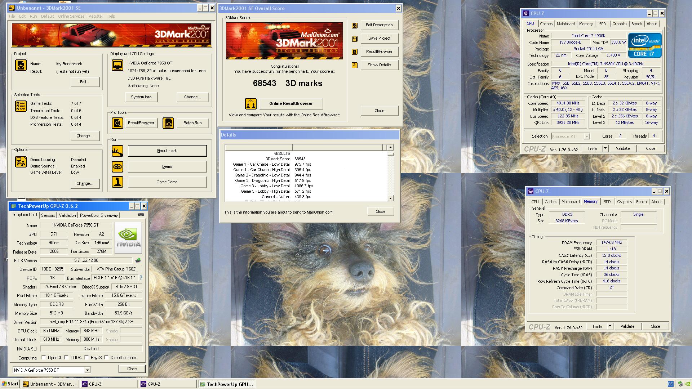
Task: Switch to PowerColor Giveaway tab
Action: (x=99, y=215)
